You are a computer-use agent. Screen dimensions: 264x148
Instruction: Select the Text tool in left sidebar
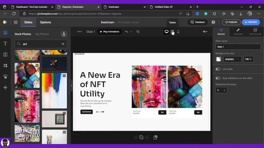pos(5,44)
